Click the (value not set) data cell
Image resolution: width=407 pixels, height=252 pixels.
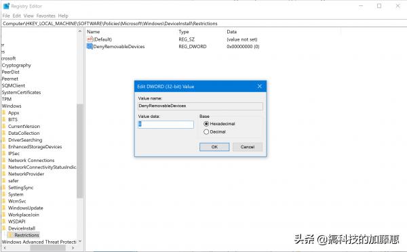[242, 39]
